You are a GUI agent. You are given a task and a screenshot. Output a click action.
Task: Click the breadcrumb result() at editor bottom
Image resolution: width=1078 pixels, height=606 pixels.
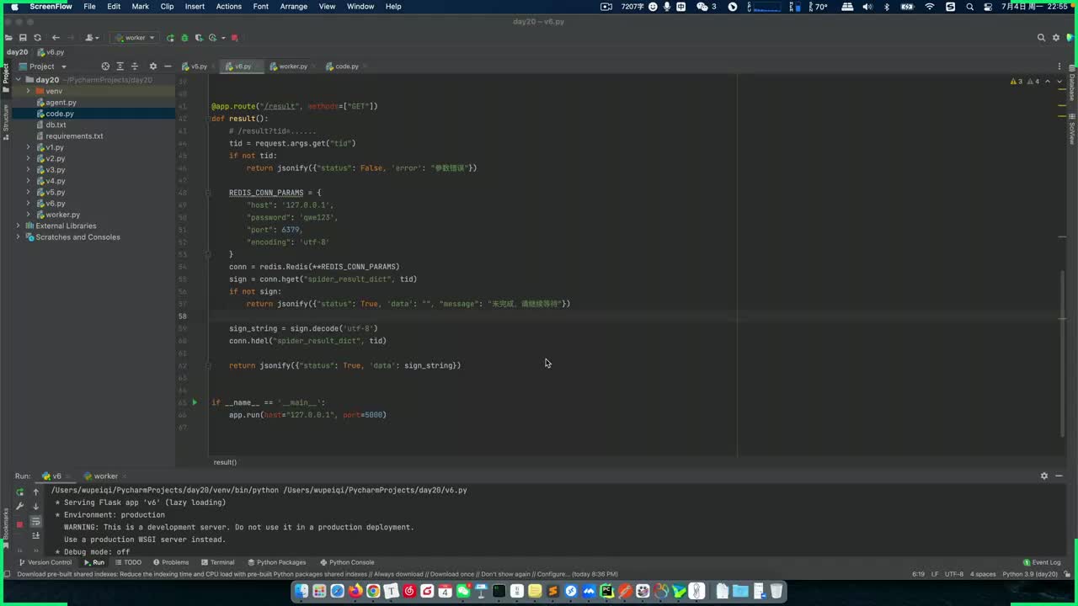(x=225, y=462)
